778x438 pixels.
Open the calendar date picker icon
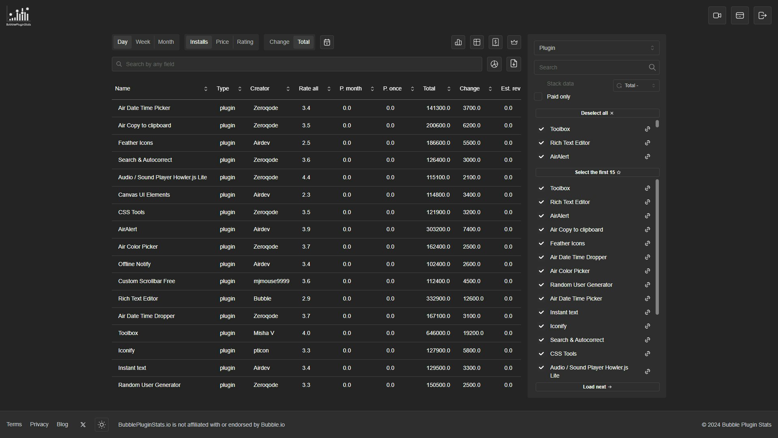point(327,42)
